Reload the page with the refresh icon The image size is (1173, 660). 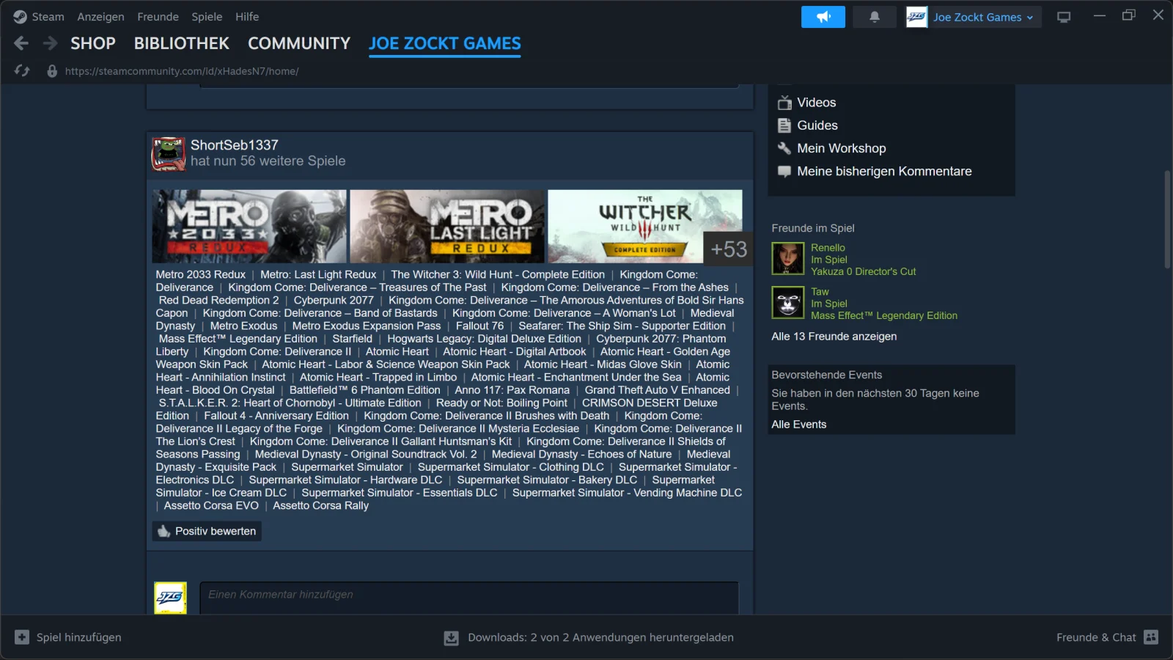pos(22,70)
